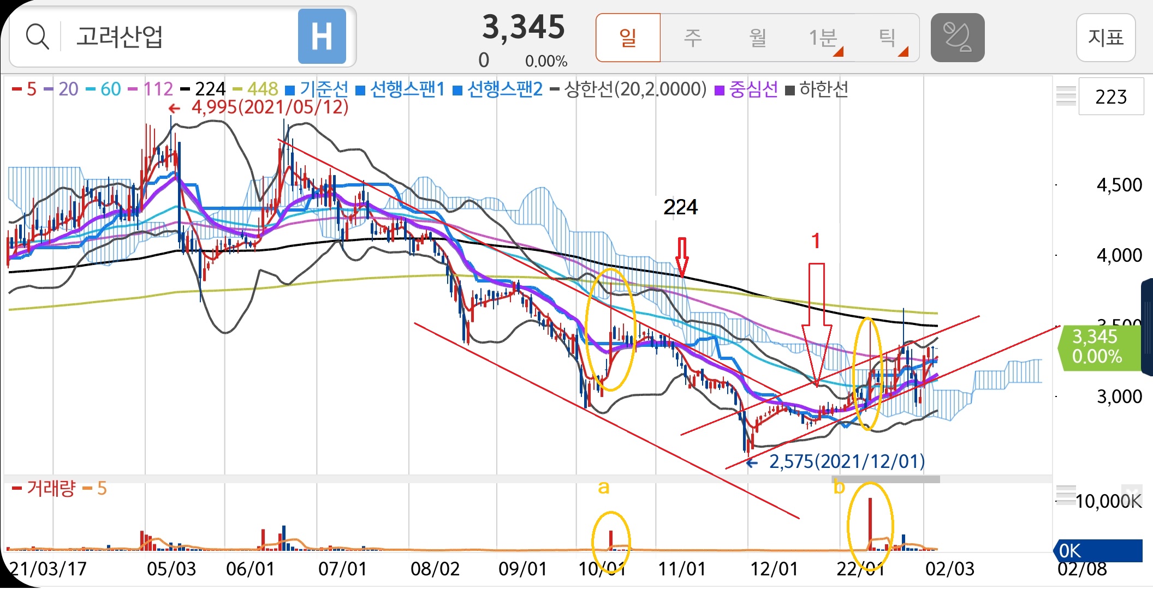Edit the 223 candle count field

pos(1110,97)
